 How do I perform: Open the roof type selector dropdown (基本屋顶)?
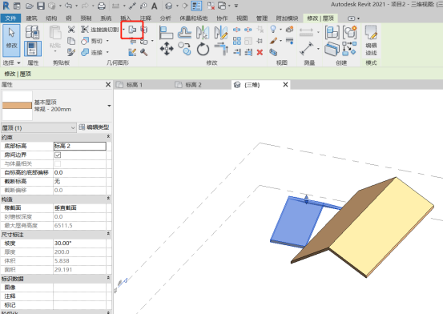(109, 106)
